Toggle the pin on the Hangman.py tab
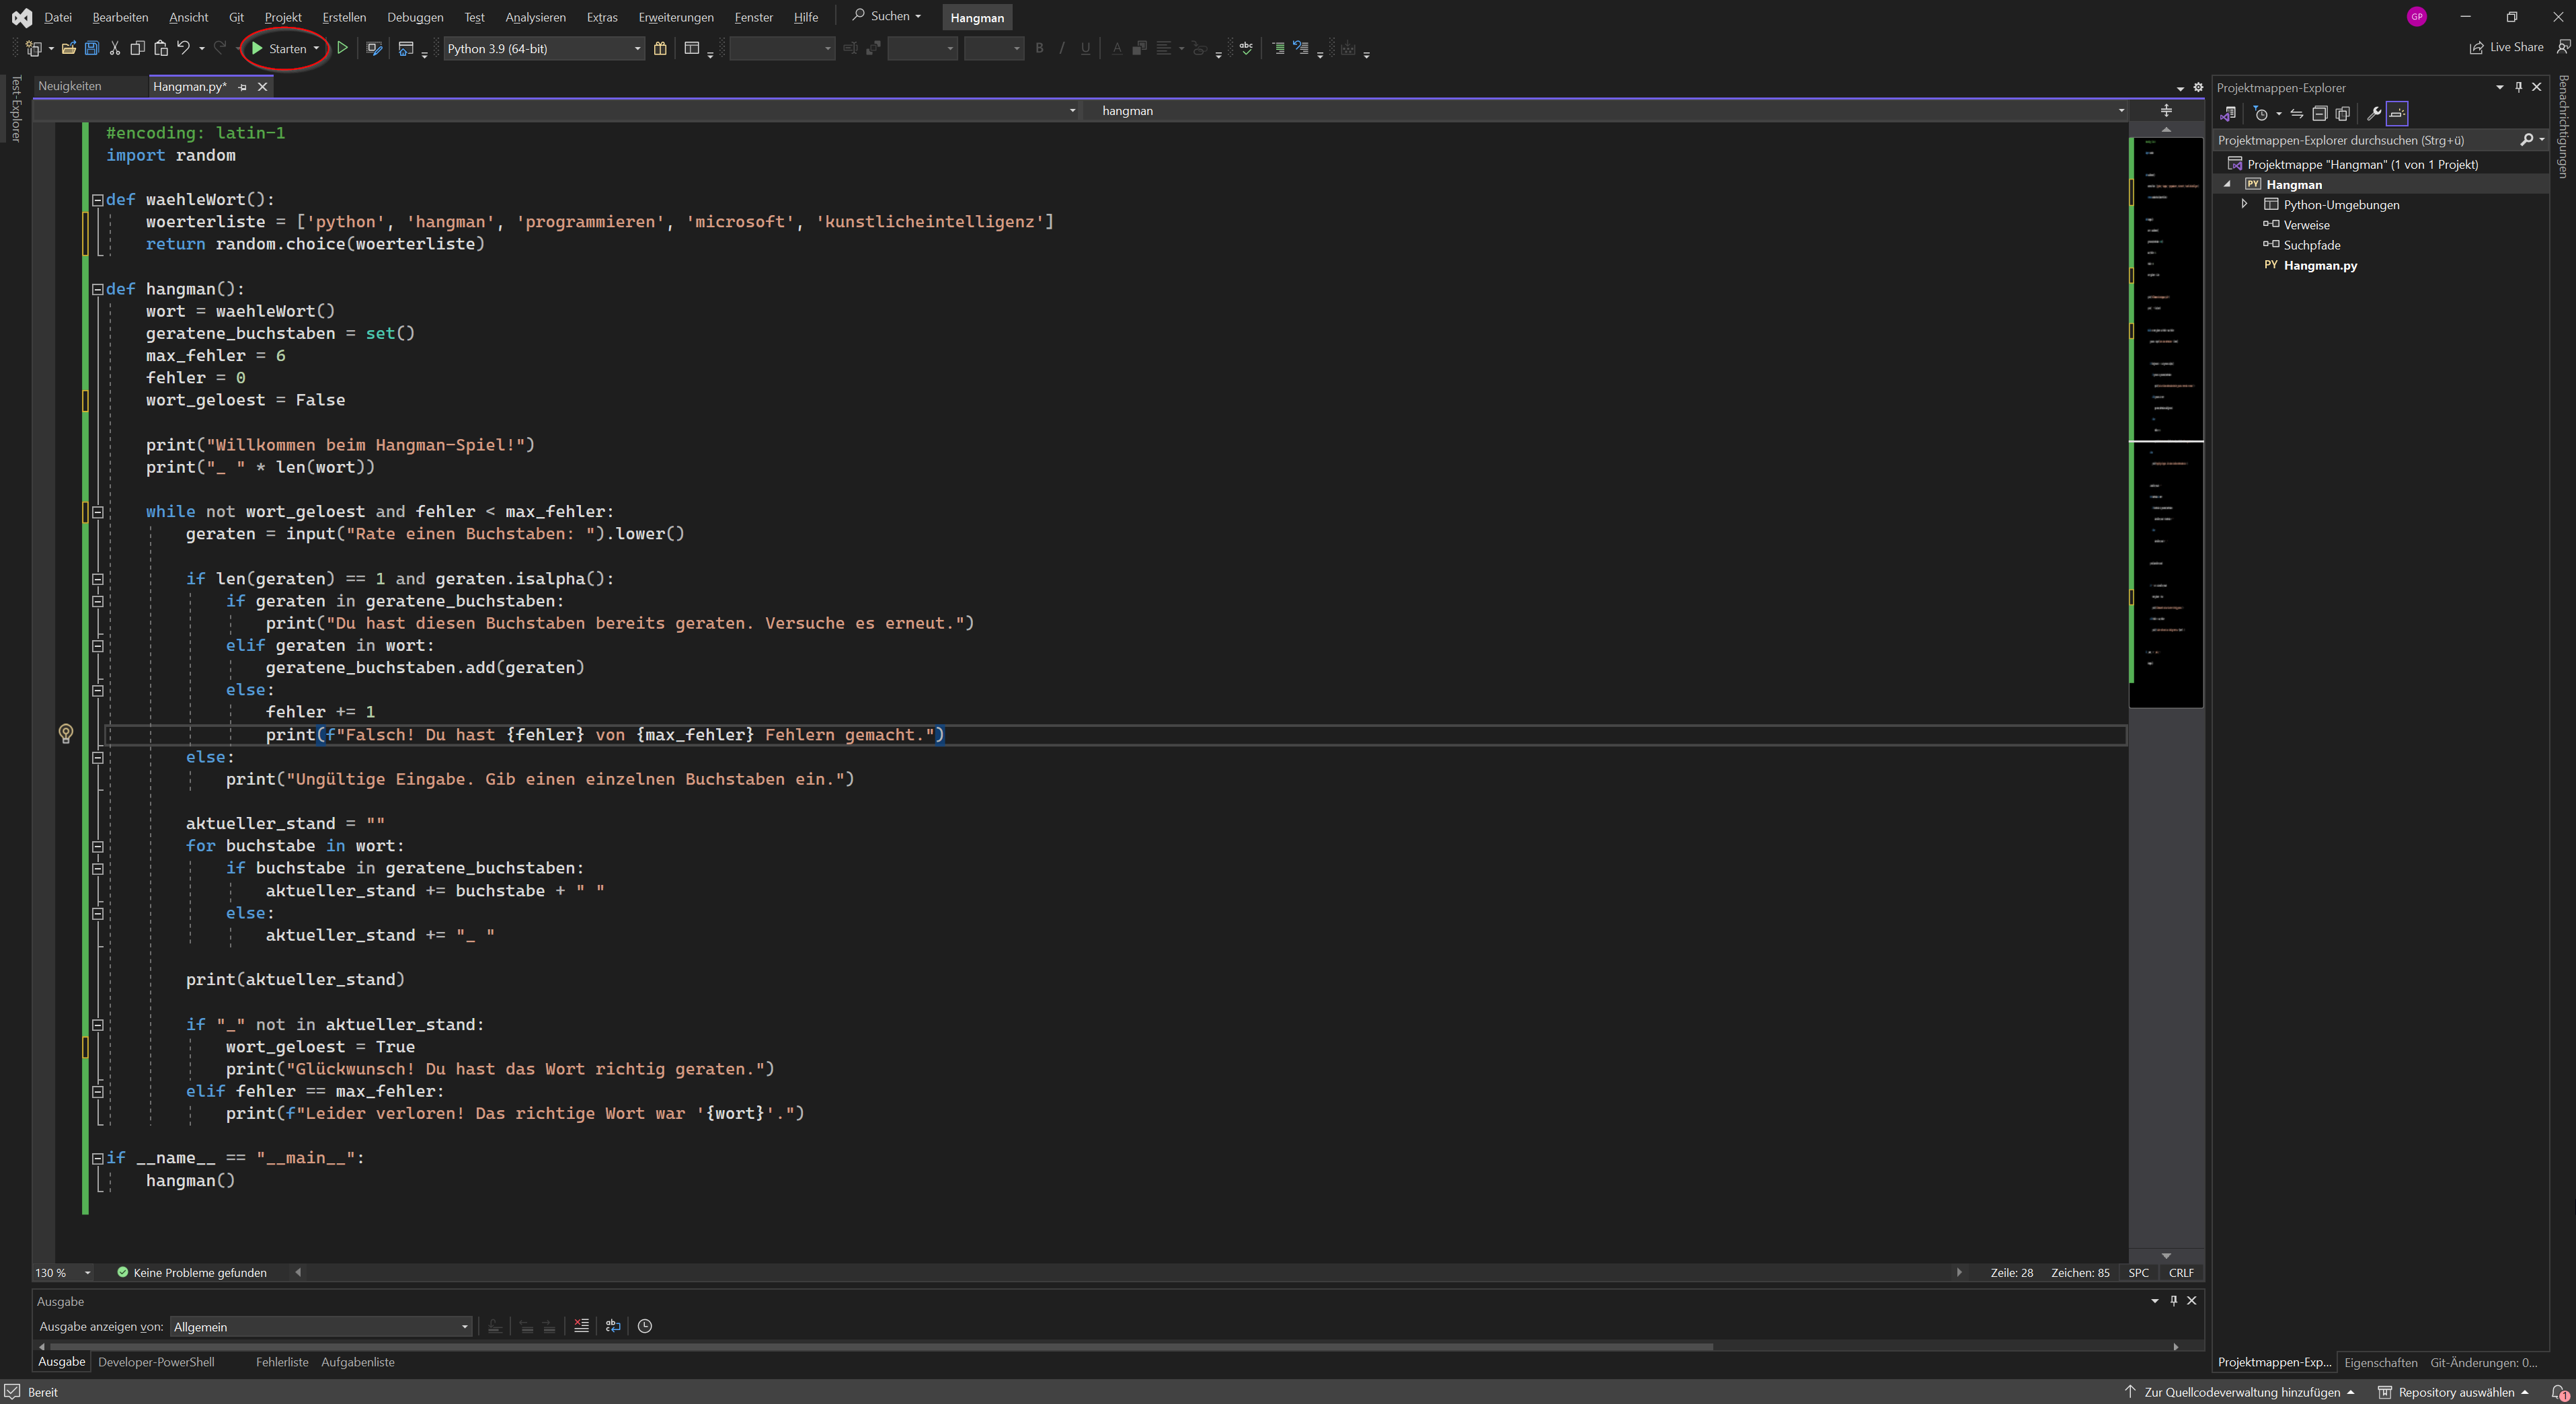This screenshot has height=1404, width=2576. [x=243, y=87]
